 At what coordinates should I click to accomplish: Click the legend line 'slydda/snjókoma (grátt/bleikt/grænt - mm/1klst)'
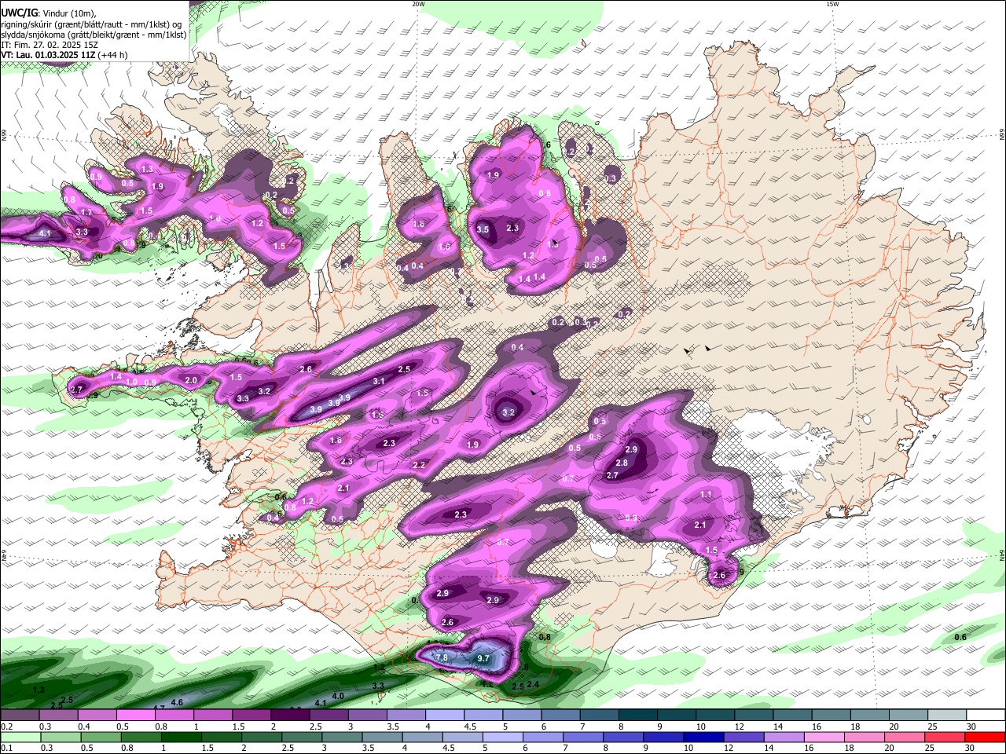coord(94,35)
